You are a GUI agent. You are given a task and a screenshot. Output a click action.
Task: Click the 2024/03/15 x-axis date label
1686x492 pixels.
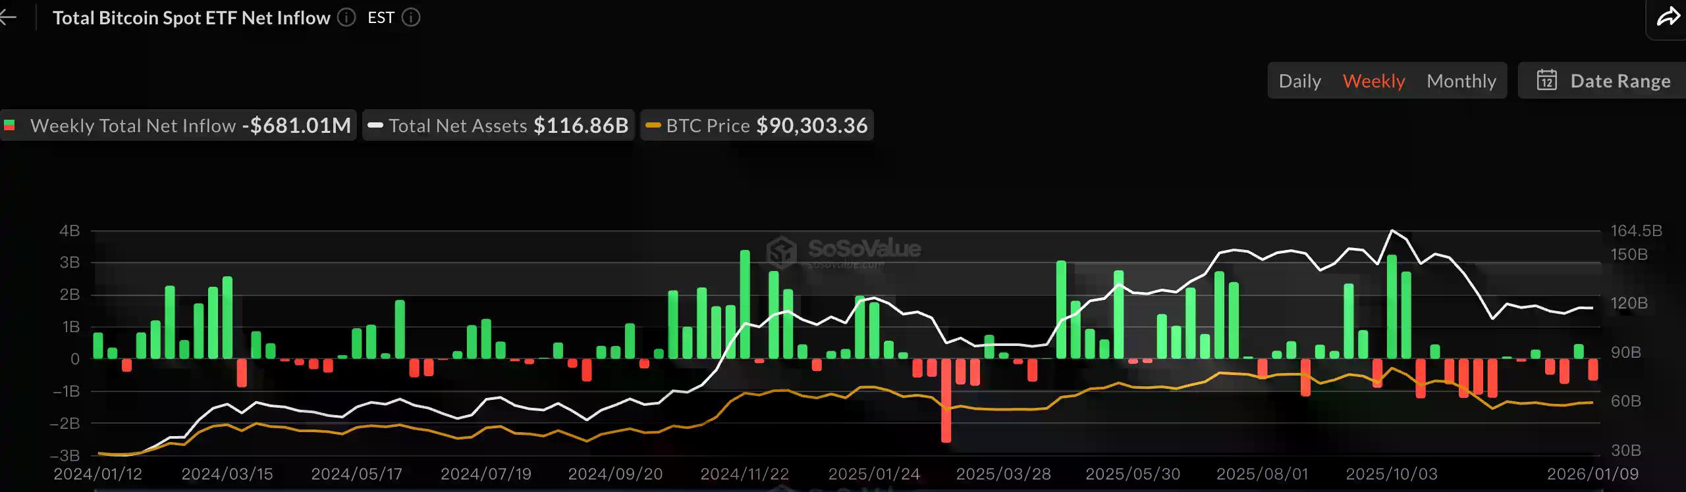pos(227,474)
